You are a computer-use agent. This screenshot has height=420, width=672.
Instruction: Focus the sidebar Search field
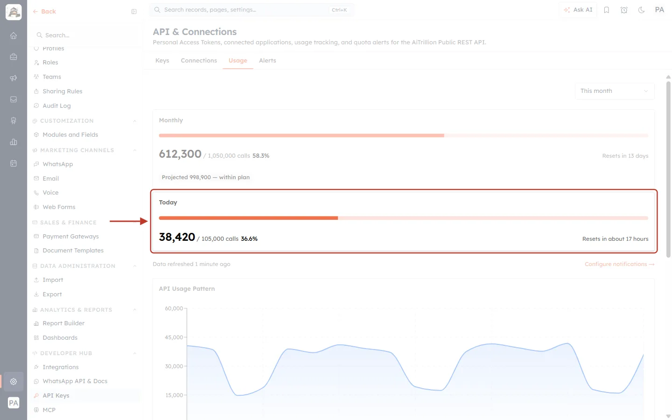click(x=86, y=35)
